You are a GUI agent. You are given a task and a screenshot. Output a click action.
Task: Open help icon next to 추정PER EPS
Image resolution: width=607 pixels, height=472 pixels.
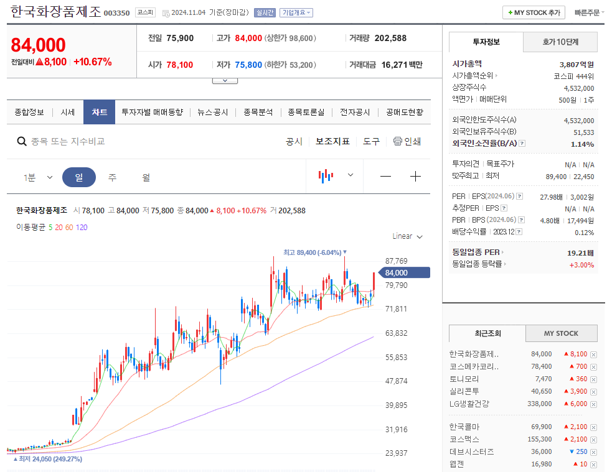tap(504, 208)
